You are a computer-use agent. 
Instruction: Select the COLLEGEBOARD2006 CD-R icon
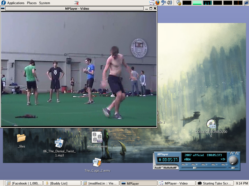pyautogui.click(x=211, y=123)
